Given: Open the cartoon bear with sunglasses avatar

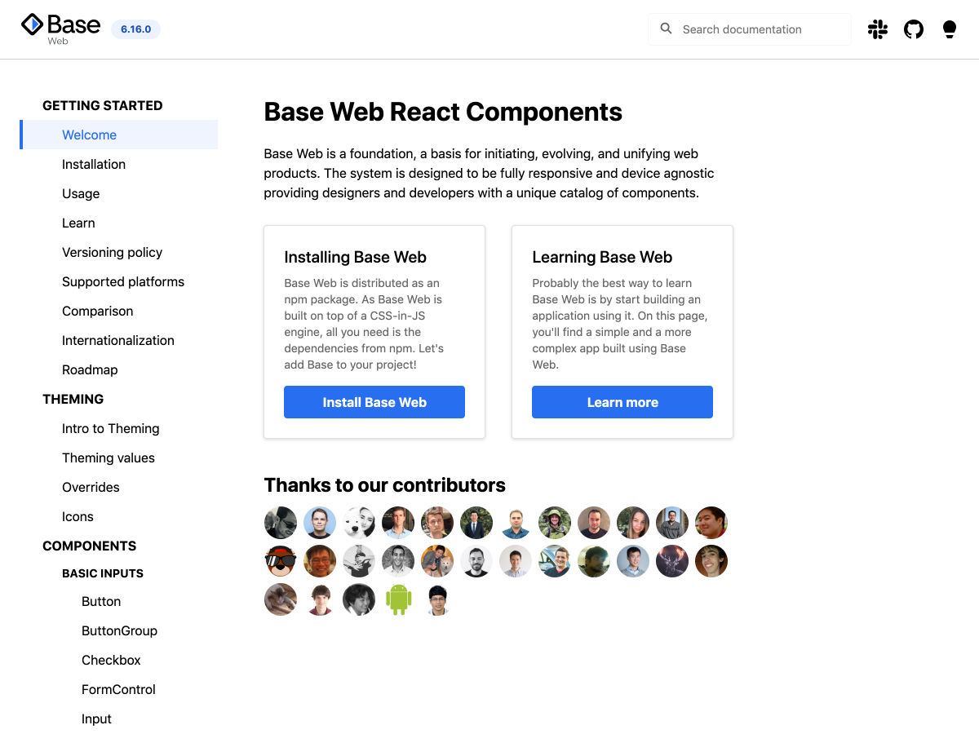Looking at the screenshot, I should click(281, 561).
